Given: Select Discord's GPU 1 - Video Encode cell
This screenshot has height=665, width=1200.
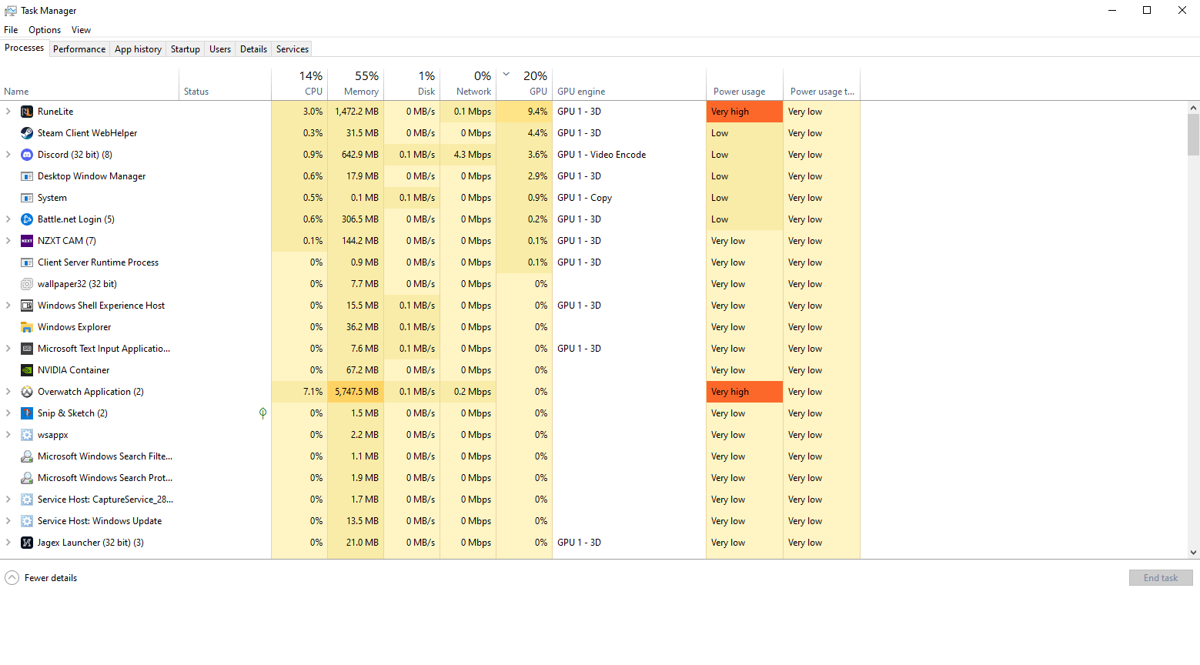Looking at the screenshot, I should 629,155.
